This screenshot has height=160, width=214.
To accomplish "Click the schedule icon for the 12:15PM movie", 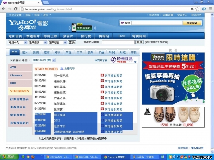I will click(x=102, y=98).
